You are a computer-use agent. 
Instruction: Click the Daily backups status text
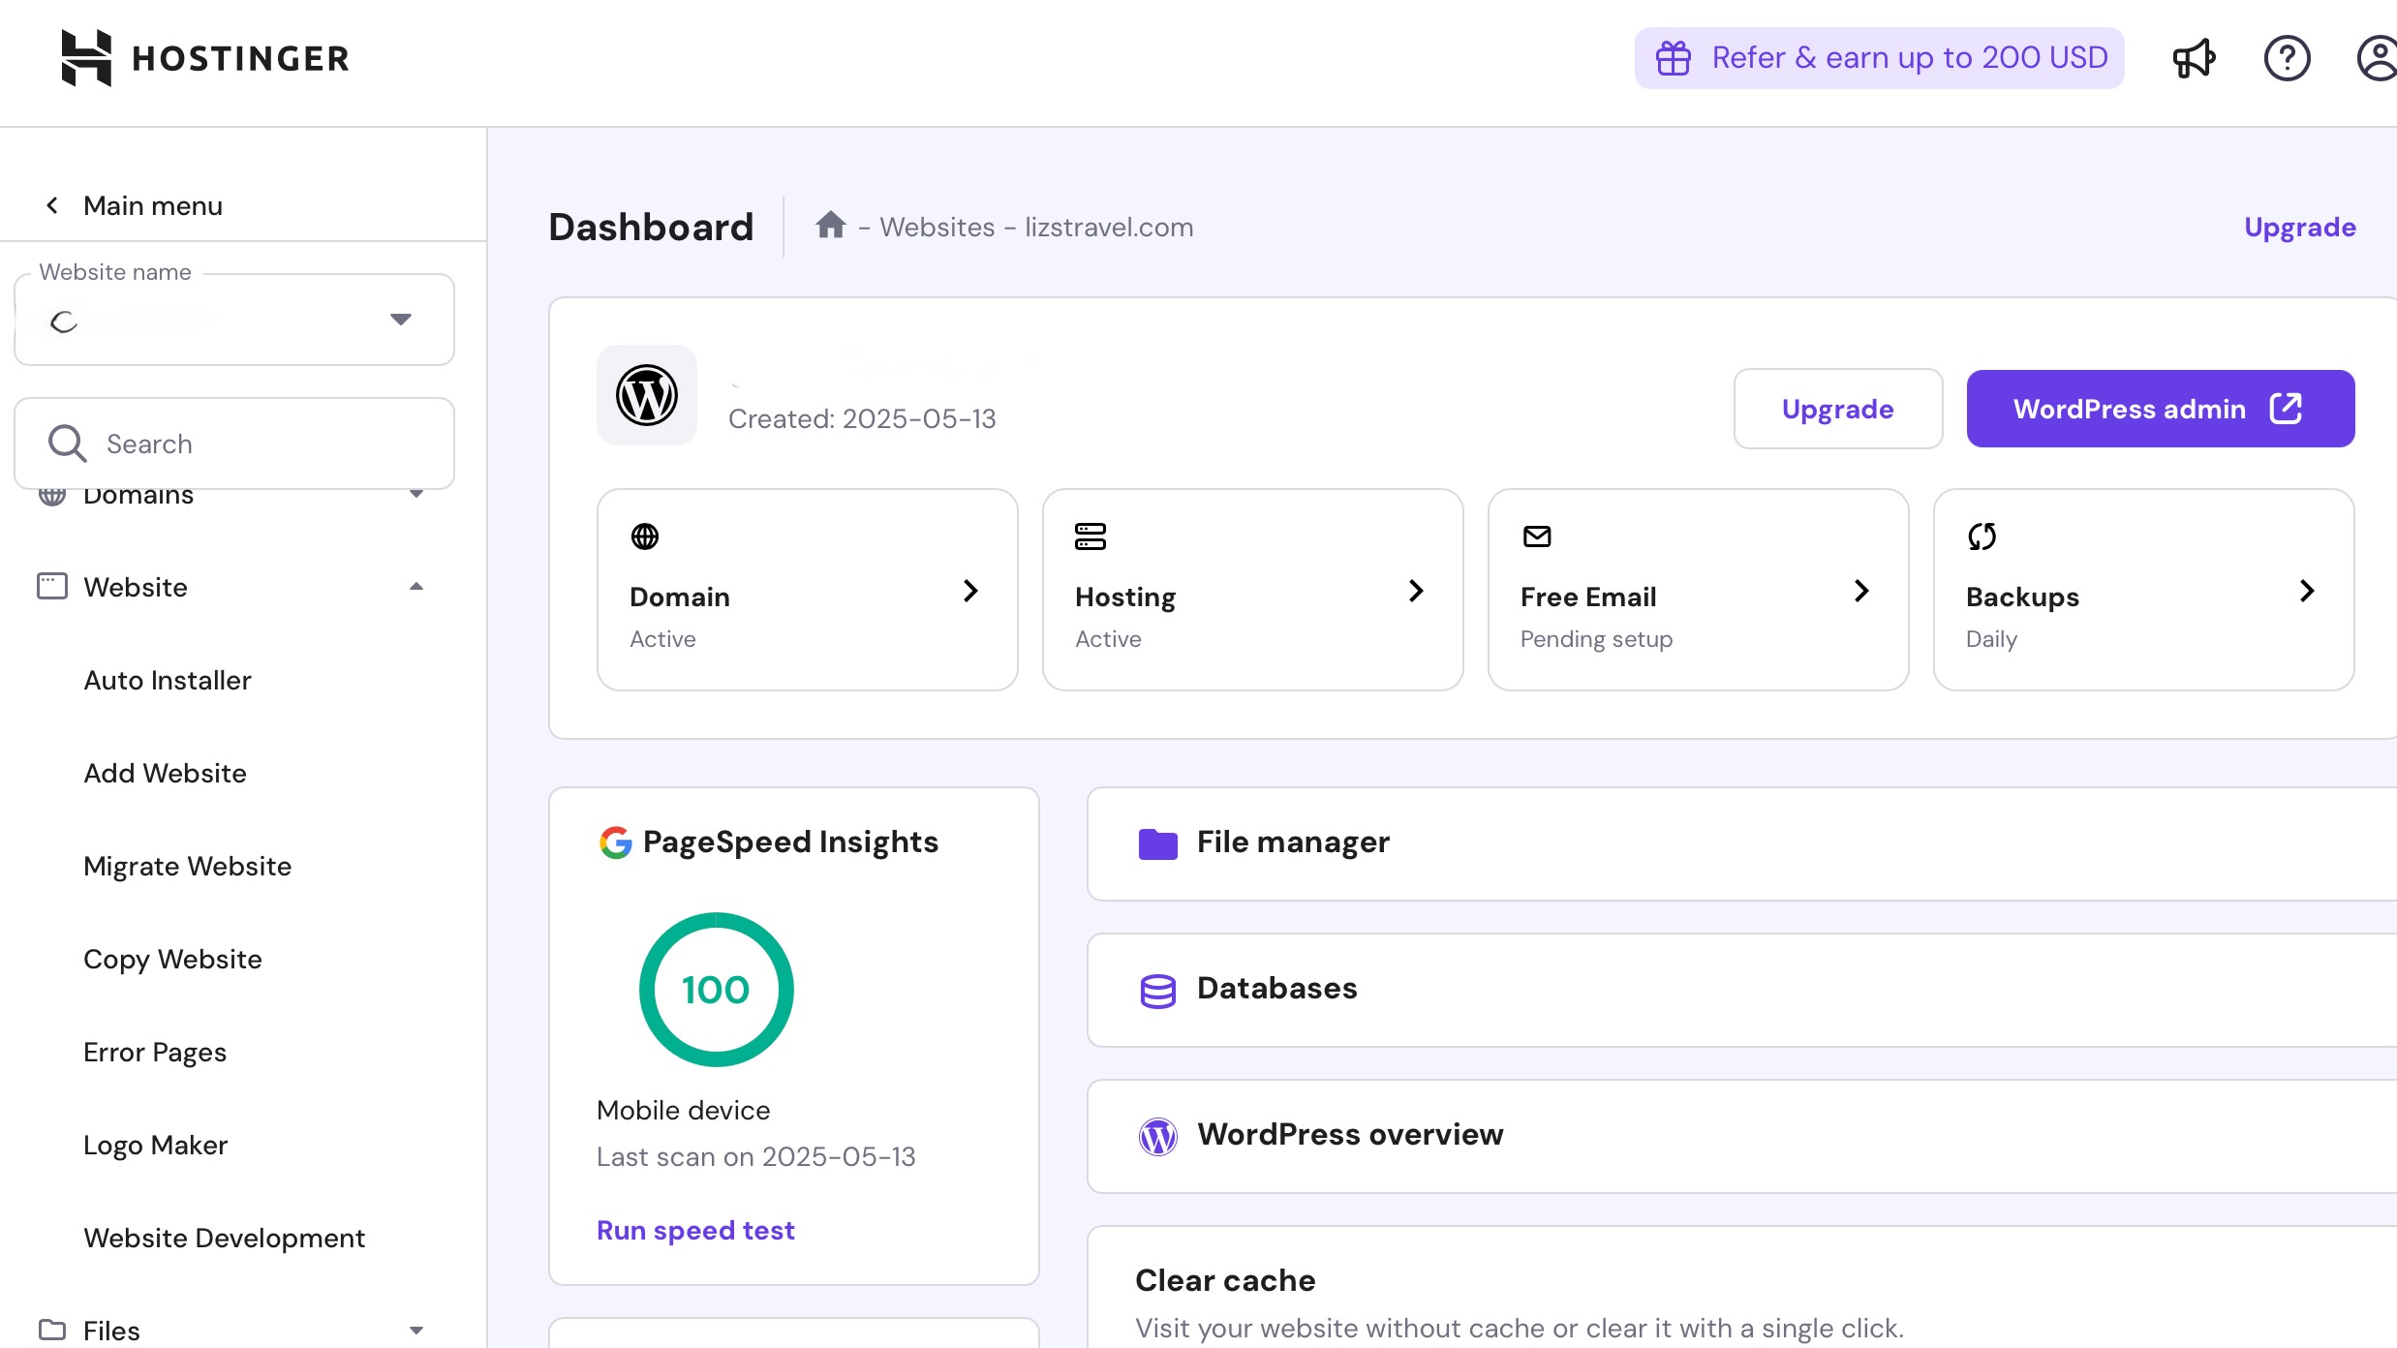tap(1991, 639)
